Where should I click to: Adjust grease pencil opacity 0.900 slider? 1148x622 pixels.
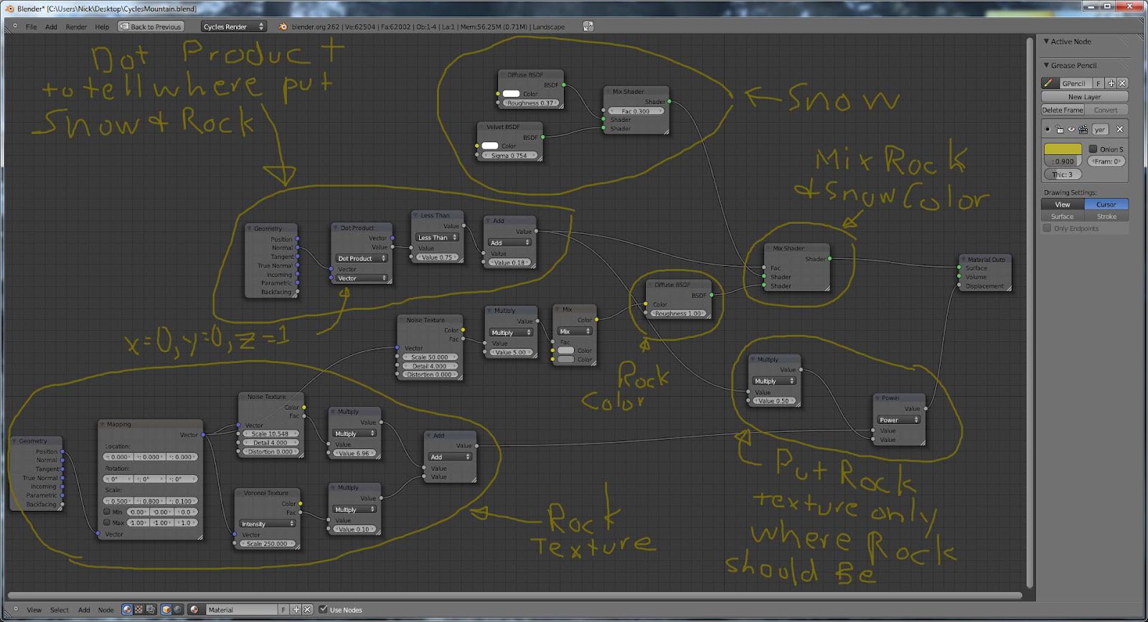point(1063,161)
